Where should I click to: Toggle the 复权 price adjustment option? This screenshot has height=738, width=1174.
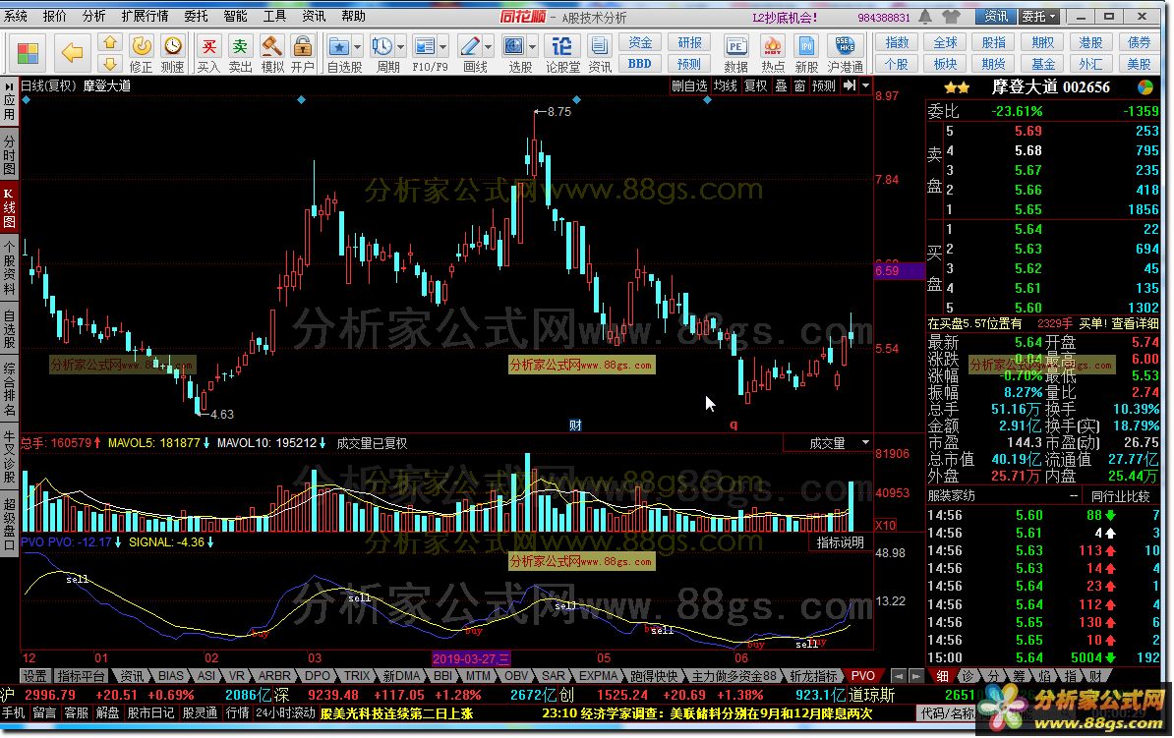[755, 86]
